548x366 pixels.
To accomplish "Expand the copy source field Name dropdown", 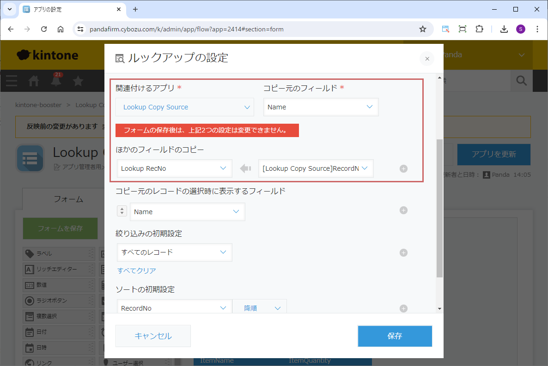I will coord(321,107).
